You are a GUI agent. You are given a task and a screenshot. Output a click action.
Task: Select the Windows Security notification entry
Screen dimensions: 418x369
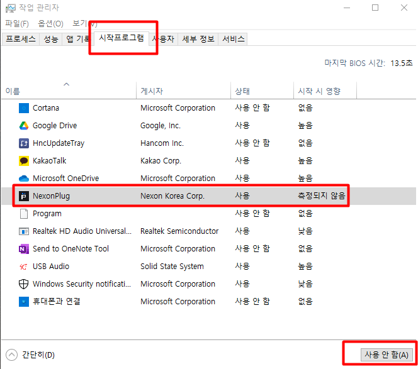pos(82,284)
